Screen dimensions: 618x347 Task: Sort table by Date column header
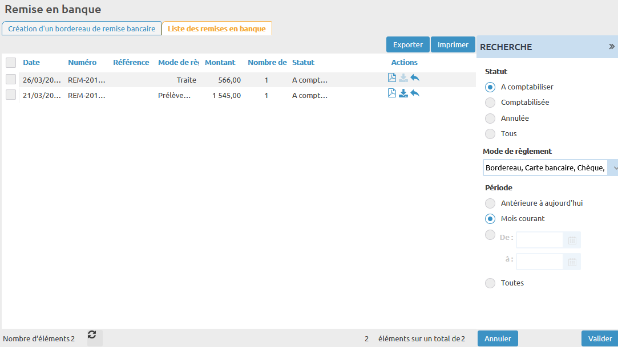31,63
